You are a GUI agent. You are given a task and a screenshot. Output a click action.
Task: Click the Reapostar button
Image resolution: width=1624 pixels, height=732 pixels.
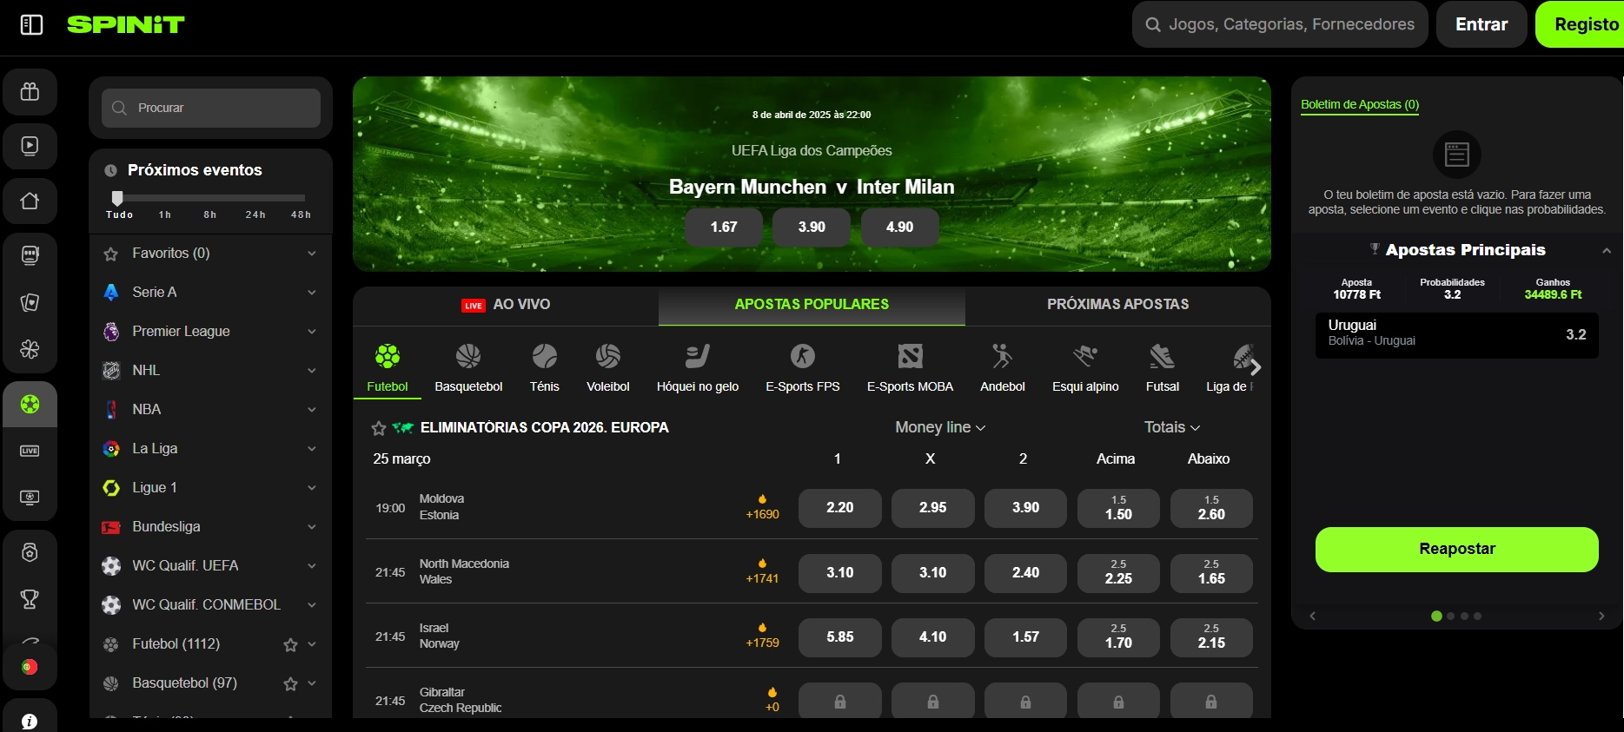(x=1456, y=550)
